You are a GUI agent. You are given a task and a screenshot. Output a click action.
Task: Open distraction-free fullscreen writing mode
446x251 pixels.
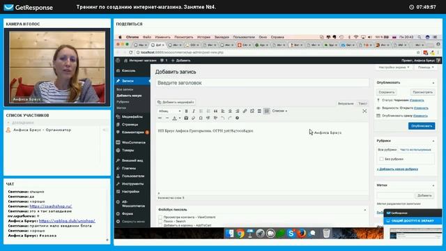click(364, 111)
